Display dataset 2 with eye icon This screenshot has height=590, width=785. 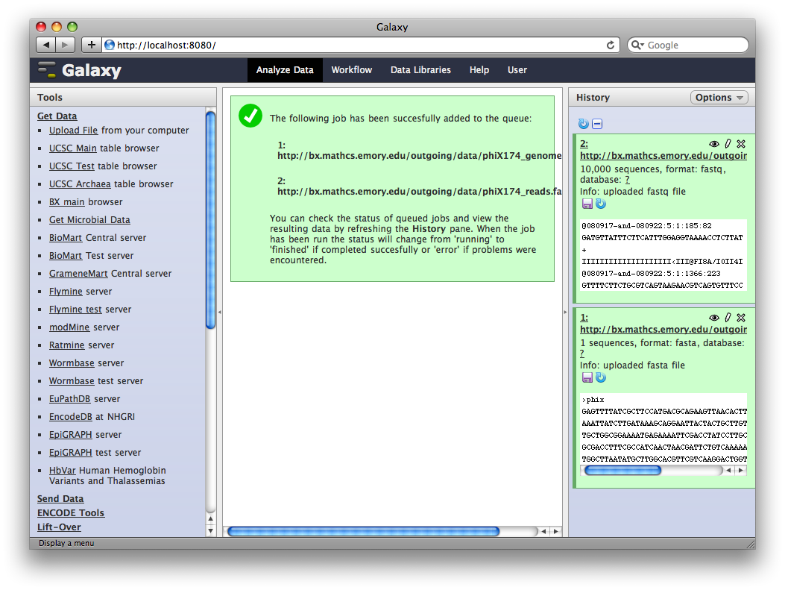coord(714,144)
